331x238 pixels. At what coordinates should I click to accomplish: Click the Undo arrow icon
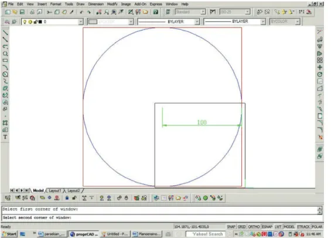pos(81,12)
